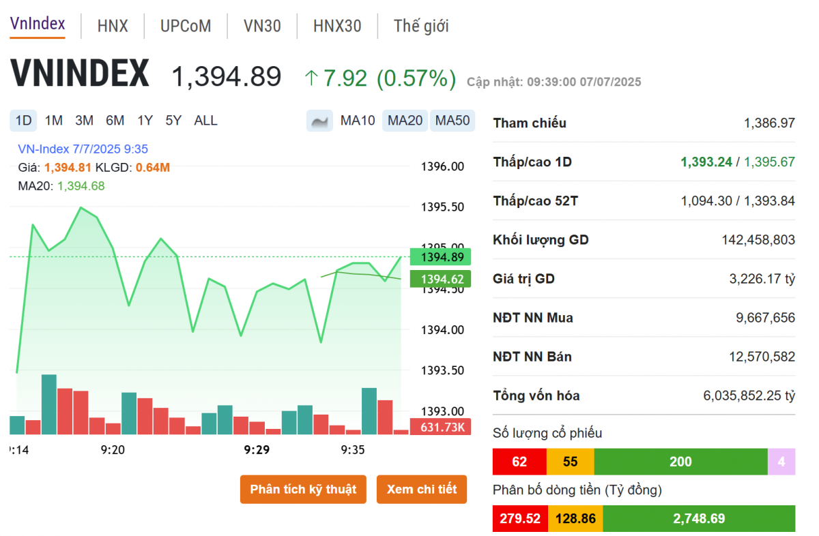Viewport: 819px width, 536px height.
Task: Show the 1Y chart range
Action: 145,121
